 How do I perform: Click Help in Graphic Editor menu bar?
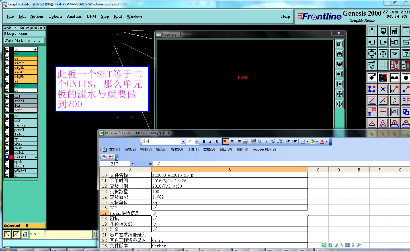[x=286, y=17]
